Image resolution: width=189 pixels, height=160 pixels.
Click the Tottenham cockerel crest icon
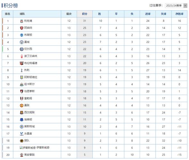coord(21,70)
